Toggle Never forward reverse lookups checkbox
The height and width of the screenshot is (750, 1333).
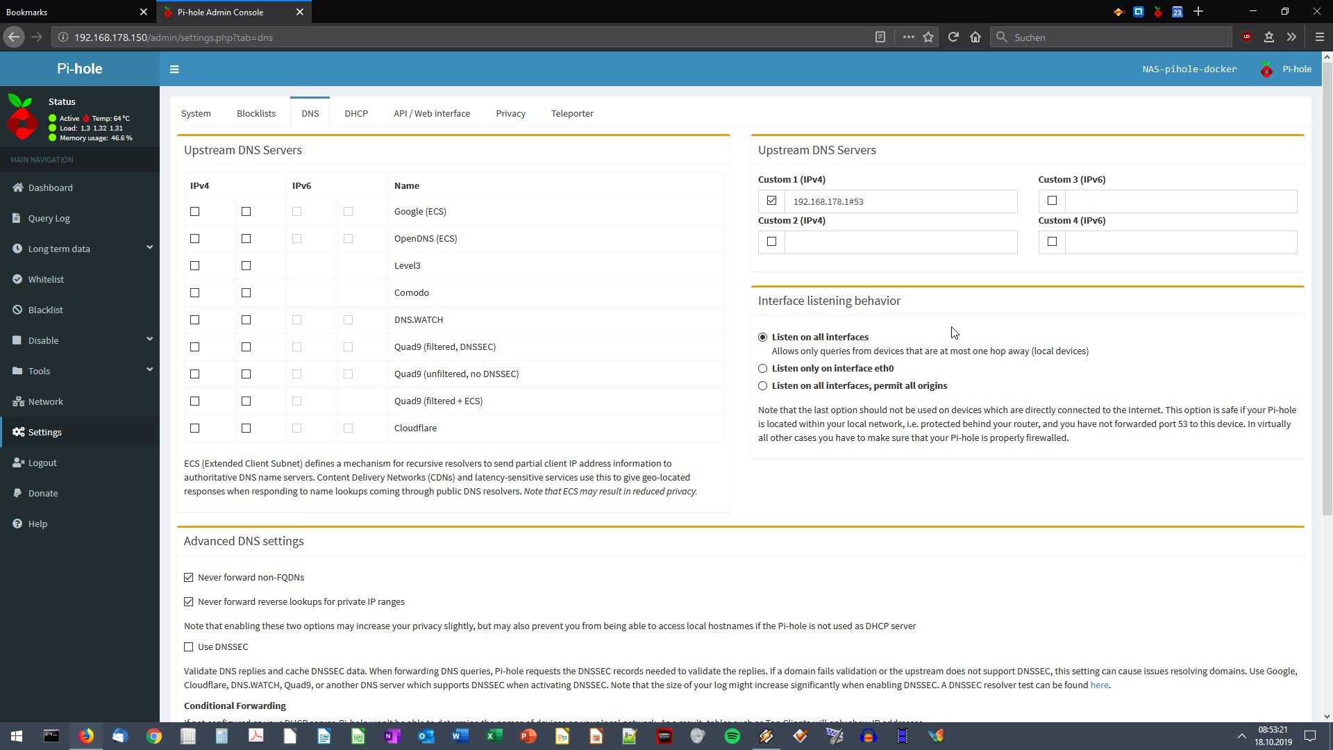[189, 602]
